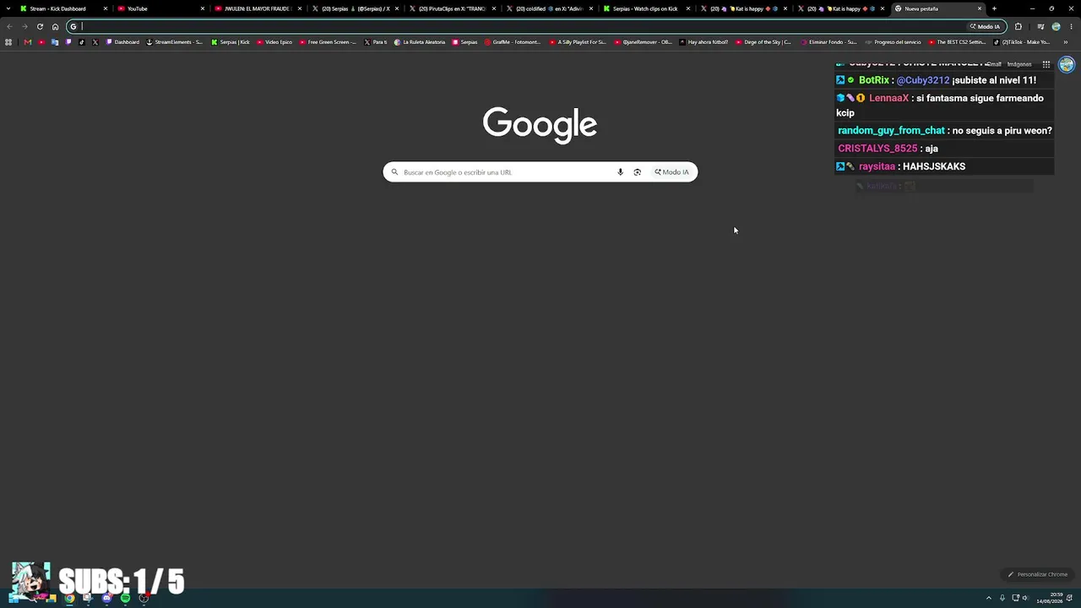Viewport: 1081px width, 608px height.
Task: Open the Chrome three-dot menu
Action: click(1071, 26)
